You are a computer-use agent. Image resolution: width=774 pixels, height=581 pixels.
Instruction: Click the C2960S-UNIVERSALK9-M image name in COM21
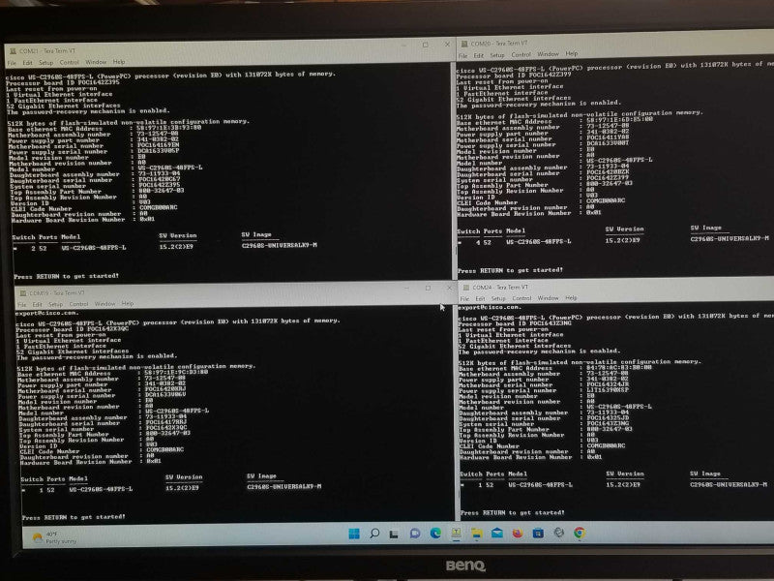[x=280, y=245]
